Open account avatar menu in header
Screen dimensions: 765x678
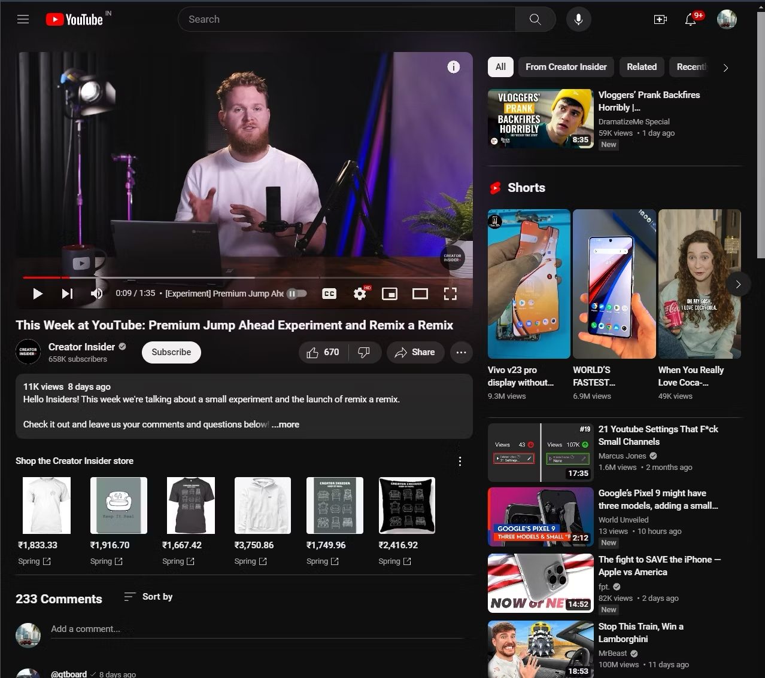coord(727,19)
